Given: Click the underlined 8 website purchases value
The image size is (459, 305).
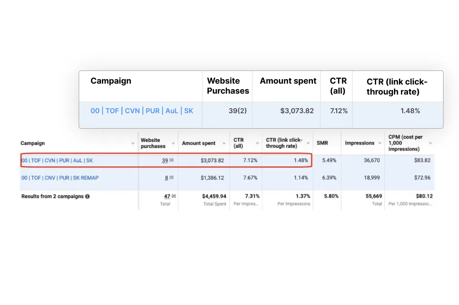Looking at the screenshot, I should click(x=166, y=178).
